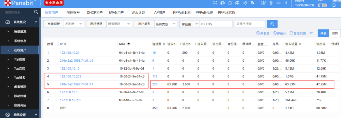Open the code console icon
This screenshot has width=341, height=118.
pyautogui.click(x=278, y=3)
